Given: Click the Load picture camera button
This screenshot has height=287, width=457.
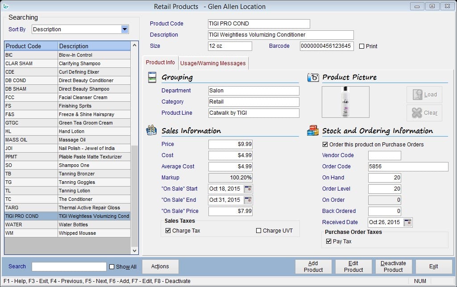Looking at the screenshot, I should 424,94.
